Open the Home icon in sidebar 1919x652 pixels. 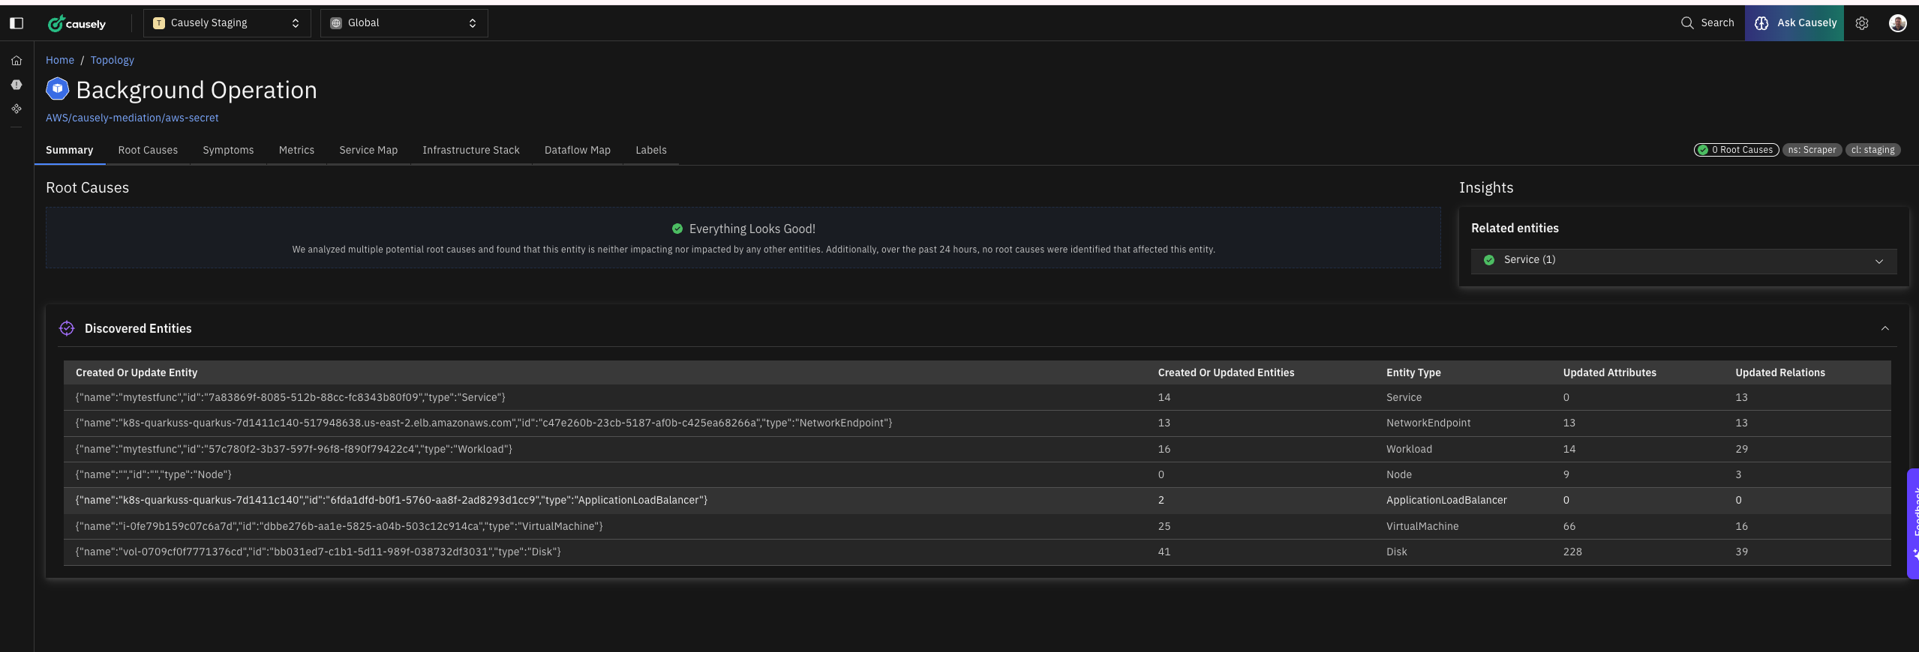17,61
